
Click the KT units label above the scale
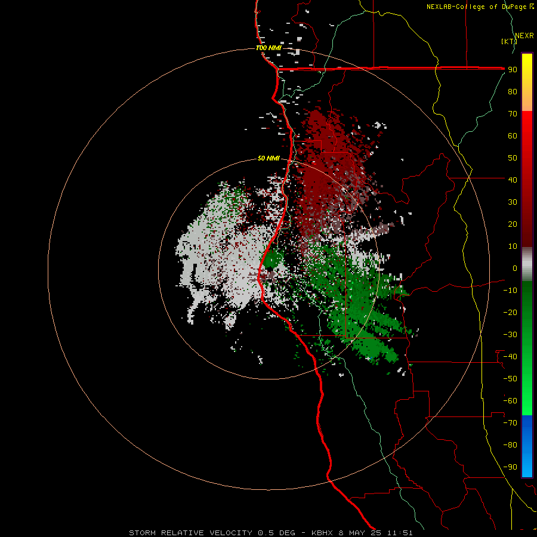(x=510, y=41)
